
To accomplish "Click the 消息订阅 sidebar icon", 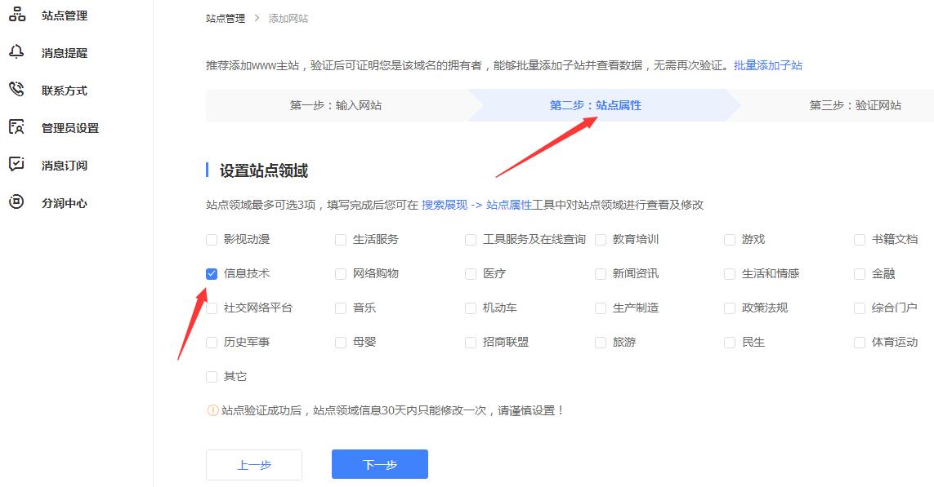I will (x=17, y=164).
